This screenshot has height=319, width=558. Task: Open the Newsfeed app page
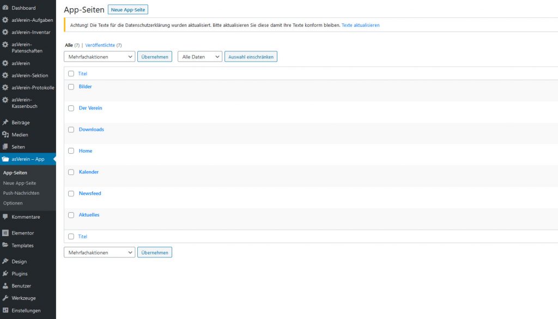pos(90,194)
